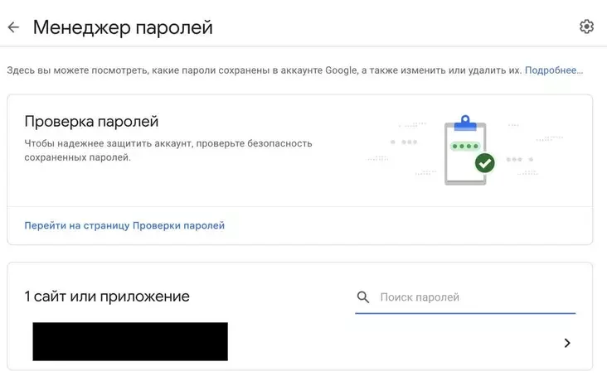Go back using the left arrow icon
The width and height of the screenshot is (607, 381).
point(13,27)
